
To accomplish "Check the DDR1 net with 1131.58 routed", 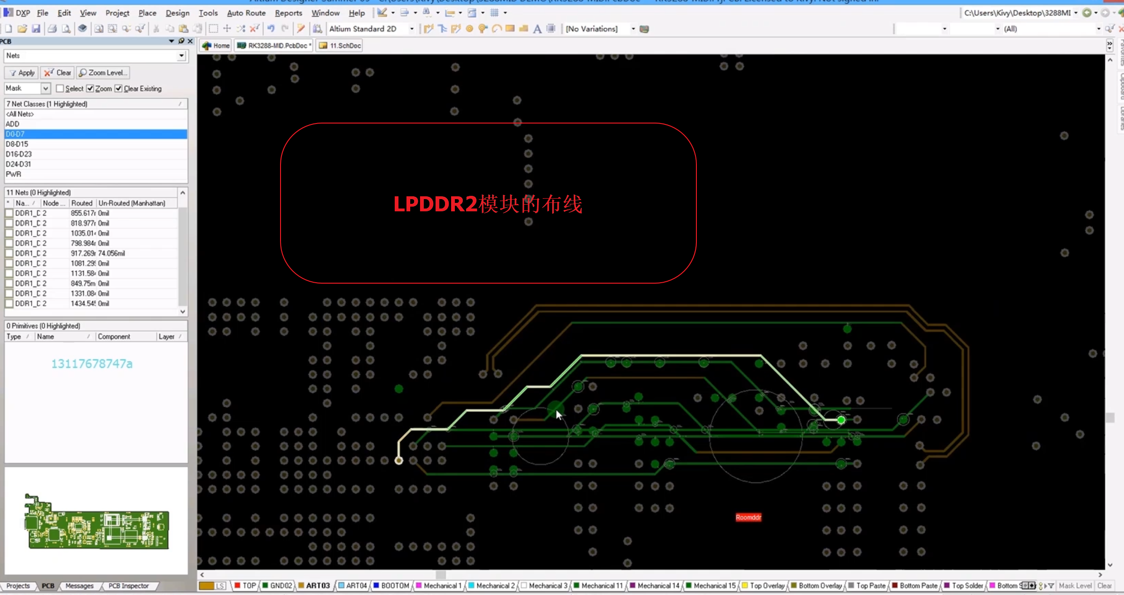I will 9,273.
